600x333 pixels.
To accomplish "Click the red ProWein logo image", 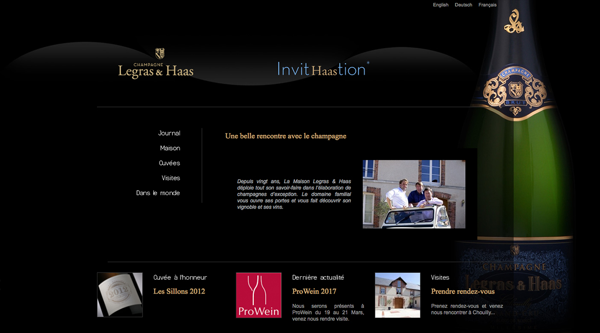I will [x=258, y=295].
